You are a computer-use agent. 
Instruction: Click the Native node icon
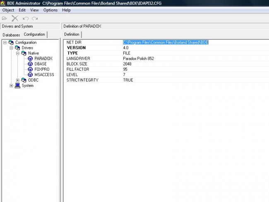point(24,53)
